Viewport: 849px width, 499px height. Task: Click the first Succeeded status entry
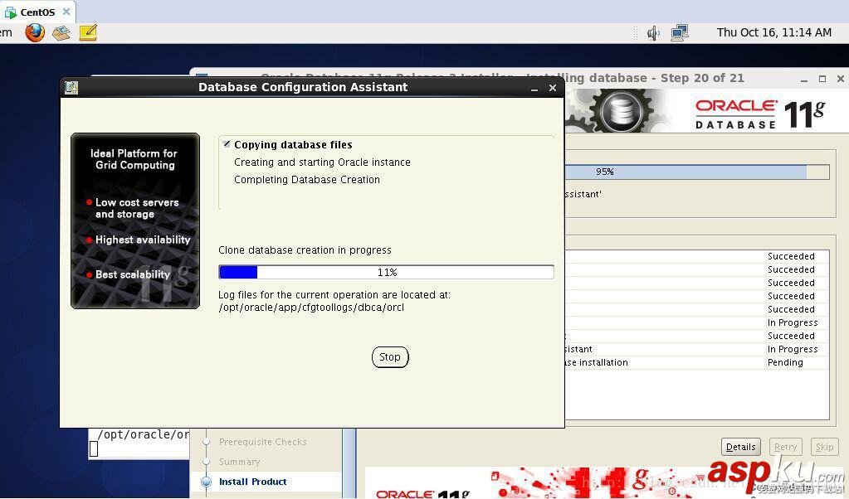(x=791, y=256)
